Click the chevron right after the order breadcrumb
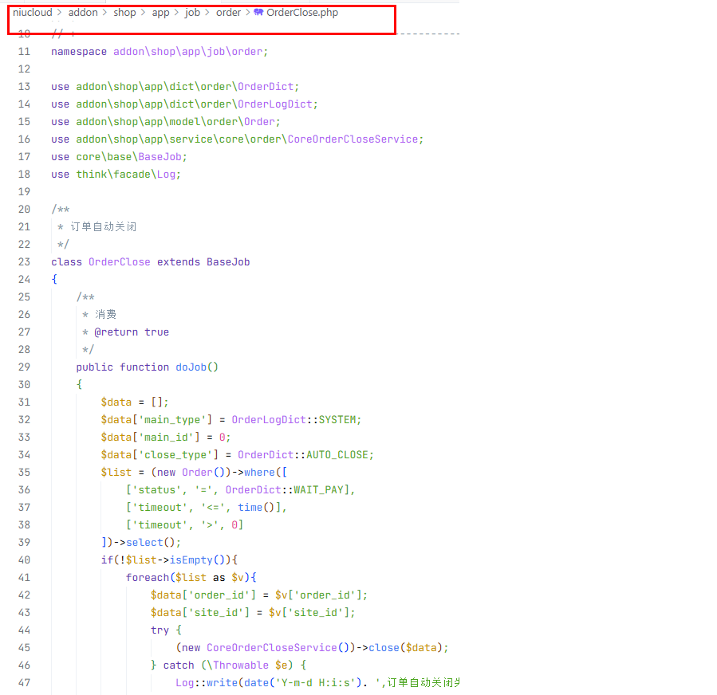This screenshot has height=695, width=717. pyautogui.click(x=247, y=13)
